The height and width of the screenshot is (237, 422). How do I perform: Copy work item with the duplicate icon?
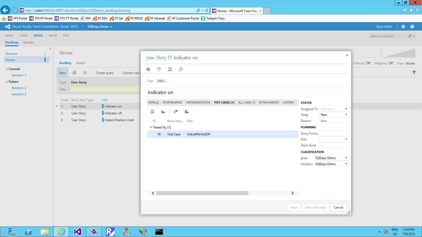click(x=181, y=69)
